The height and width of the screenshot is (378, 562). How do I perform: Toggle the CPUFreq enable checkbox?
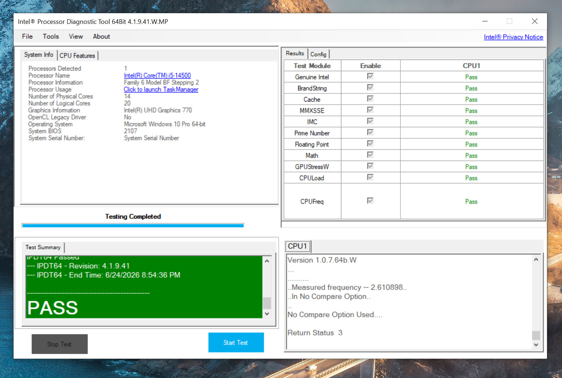[x=370, y=201]
